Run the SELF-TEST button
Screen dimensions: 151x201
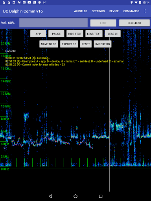pos(134,23)
